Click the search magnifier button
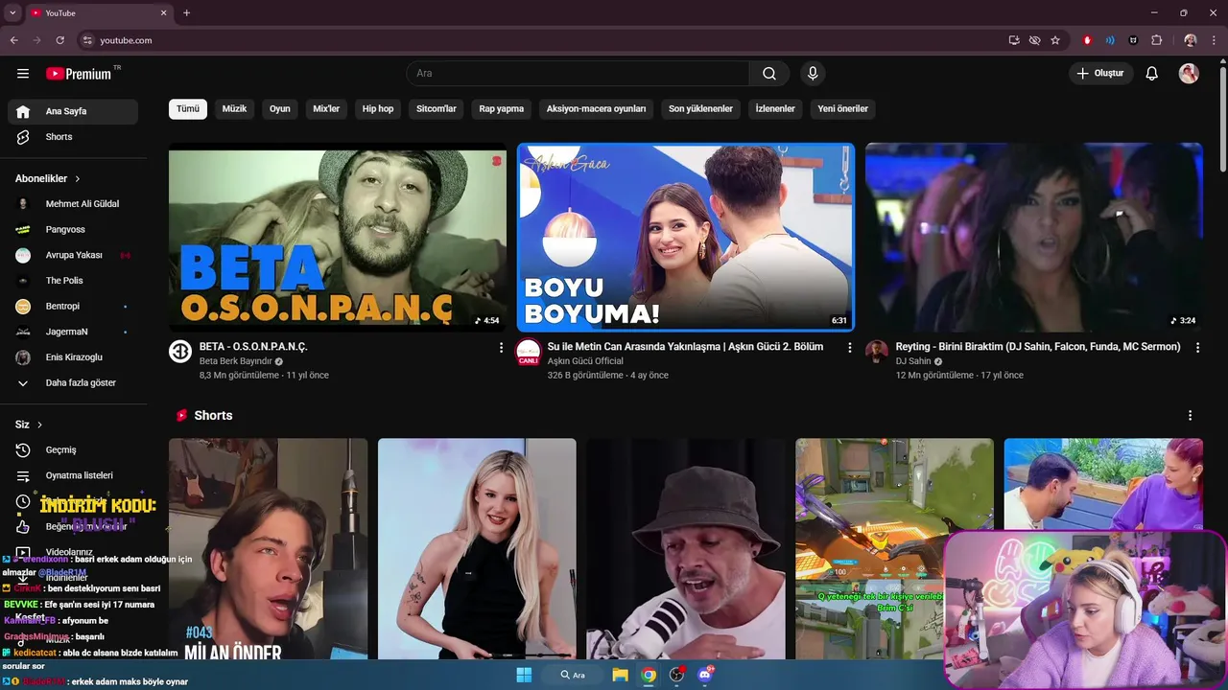This screenshot has height=690, width=1228. (x=769, y=74)
